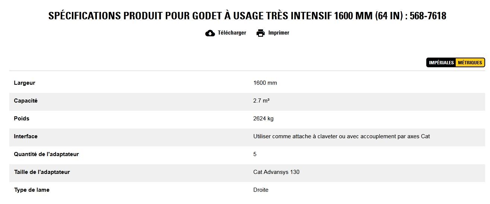Click the Taille de l'adaptateur label
490x204 pixels.
pos(42,172)
